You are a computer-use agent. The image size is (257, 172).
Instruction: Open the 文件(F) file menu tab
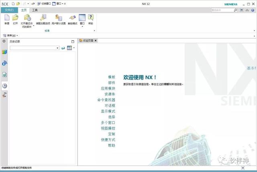pos(9,10)
